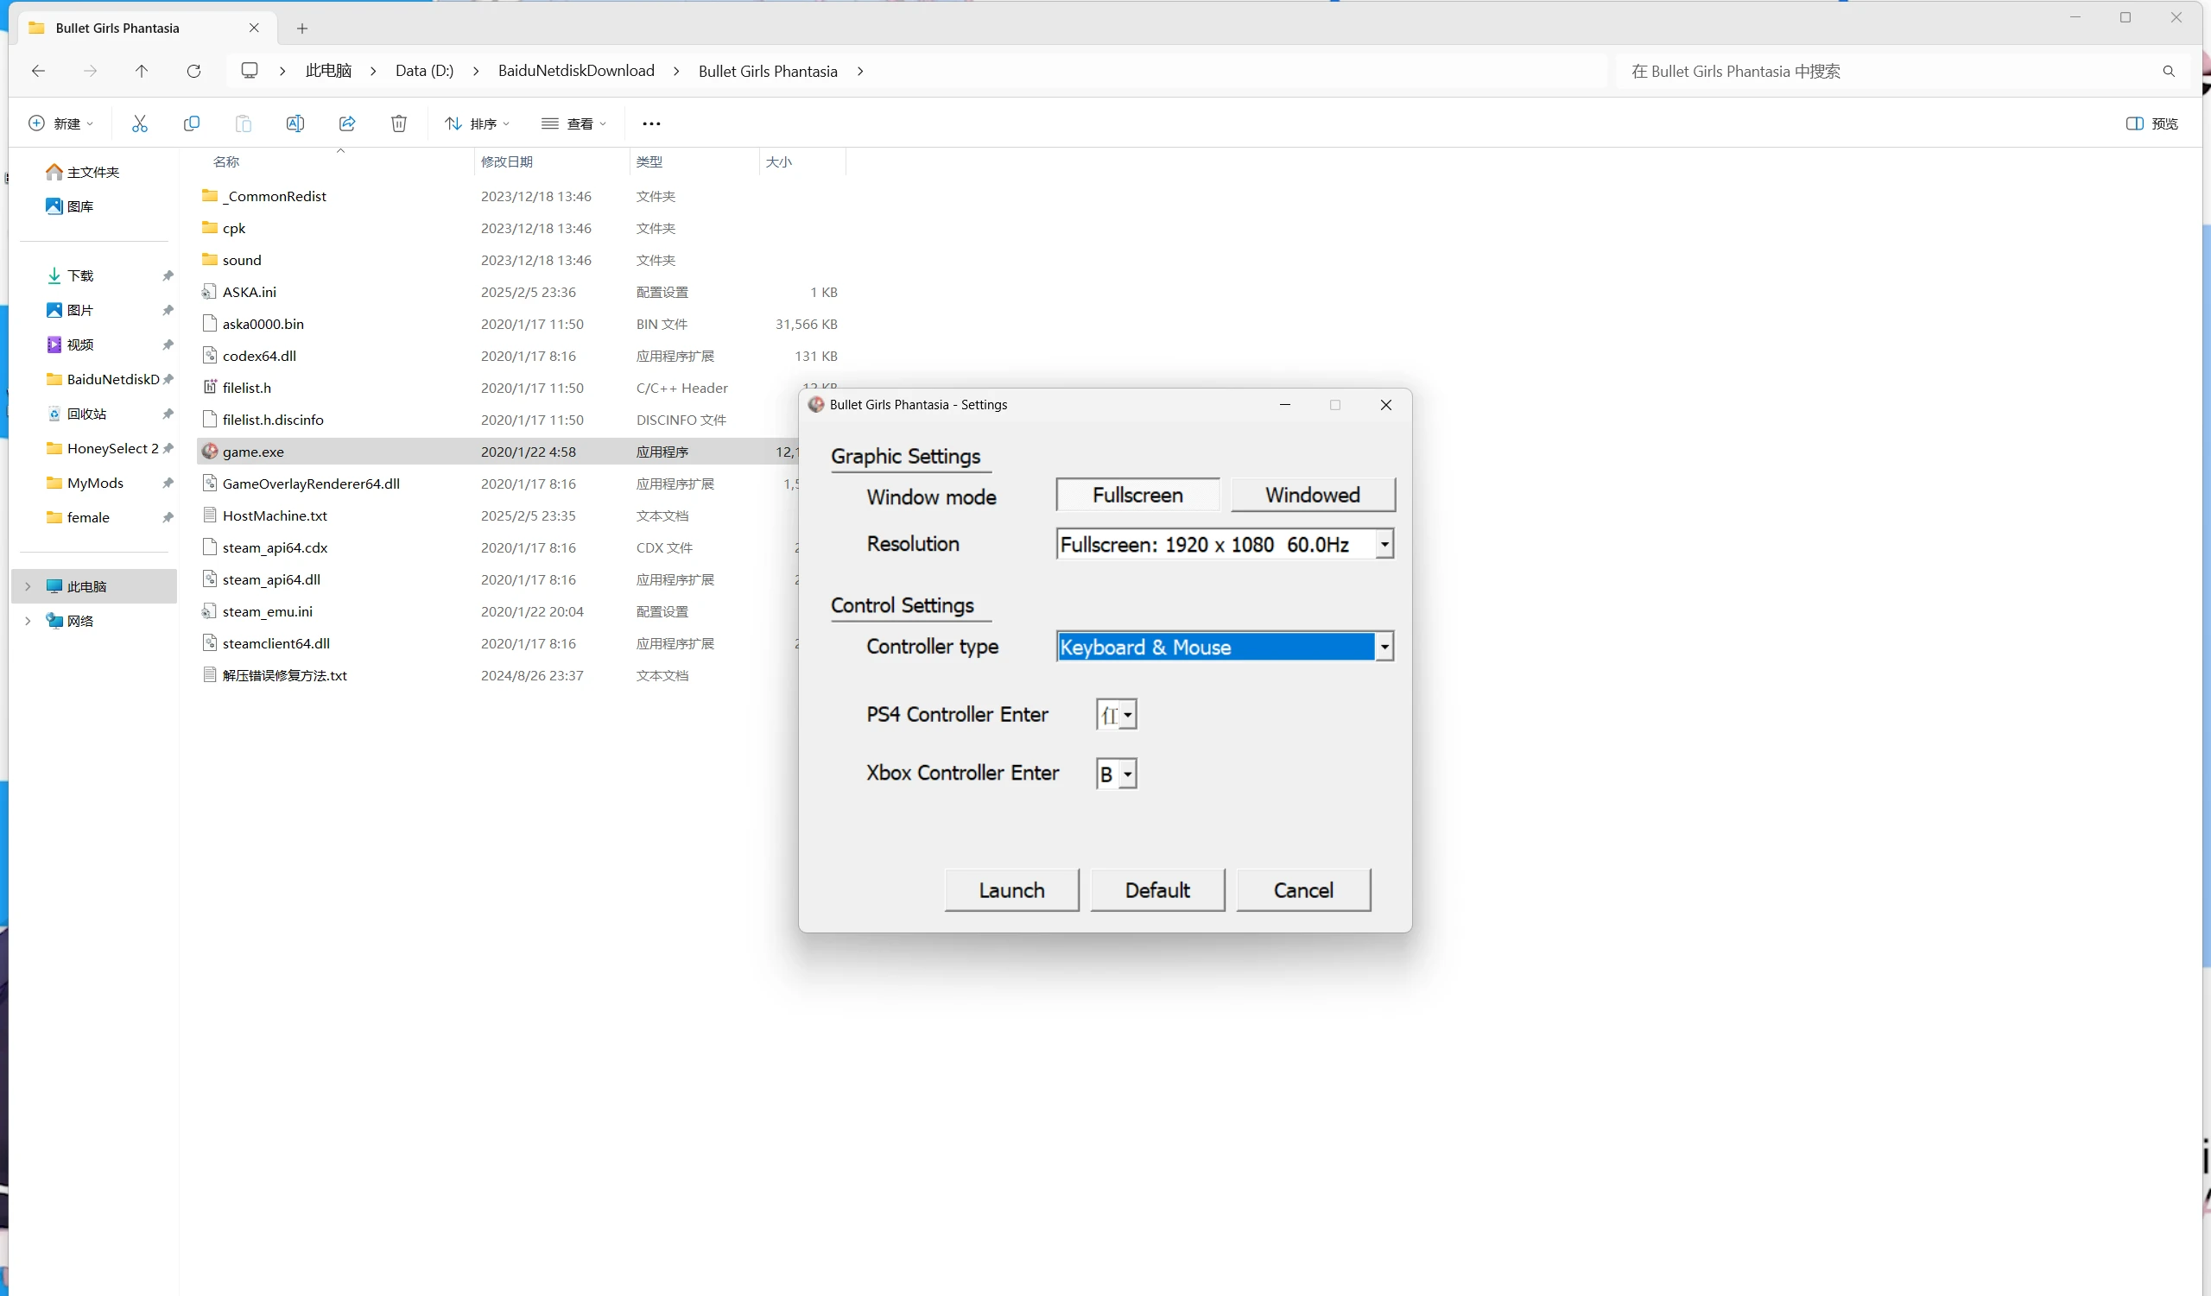Click the Paste clipboard icon
The width and height of the screenshot is (2211, 1296).
(x=243, y=123)
